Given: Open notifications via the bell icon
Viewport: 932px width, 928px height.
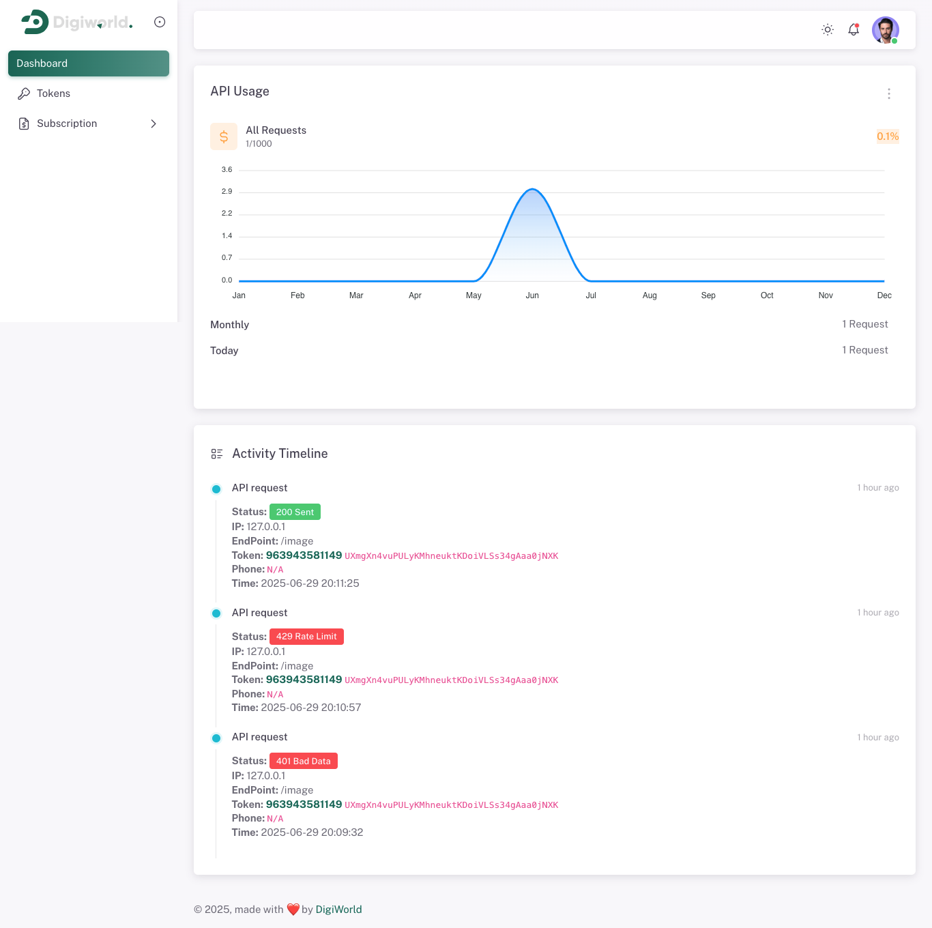Looking at the screenshot, I should click(853, 29).
